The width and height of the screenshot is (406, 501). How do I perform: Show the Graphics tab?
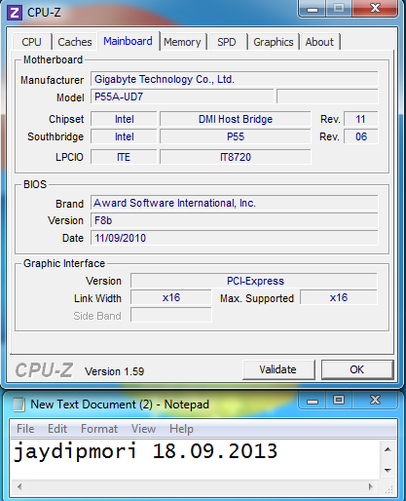(274, 42)
